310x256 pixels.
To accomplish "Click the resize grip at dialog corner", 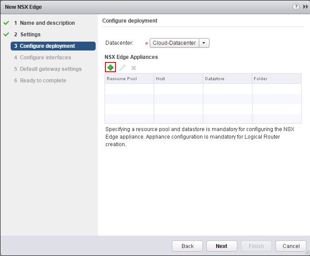I will [x=307, y=252].
